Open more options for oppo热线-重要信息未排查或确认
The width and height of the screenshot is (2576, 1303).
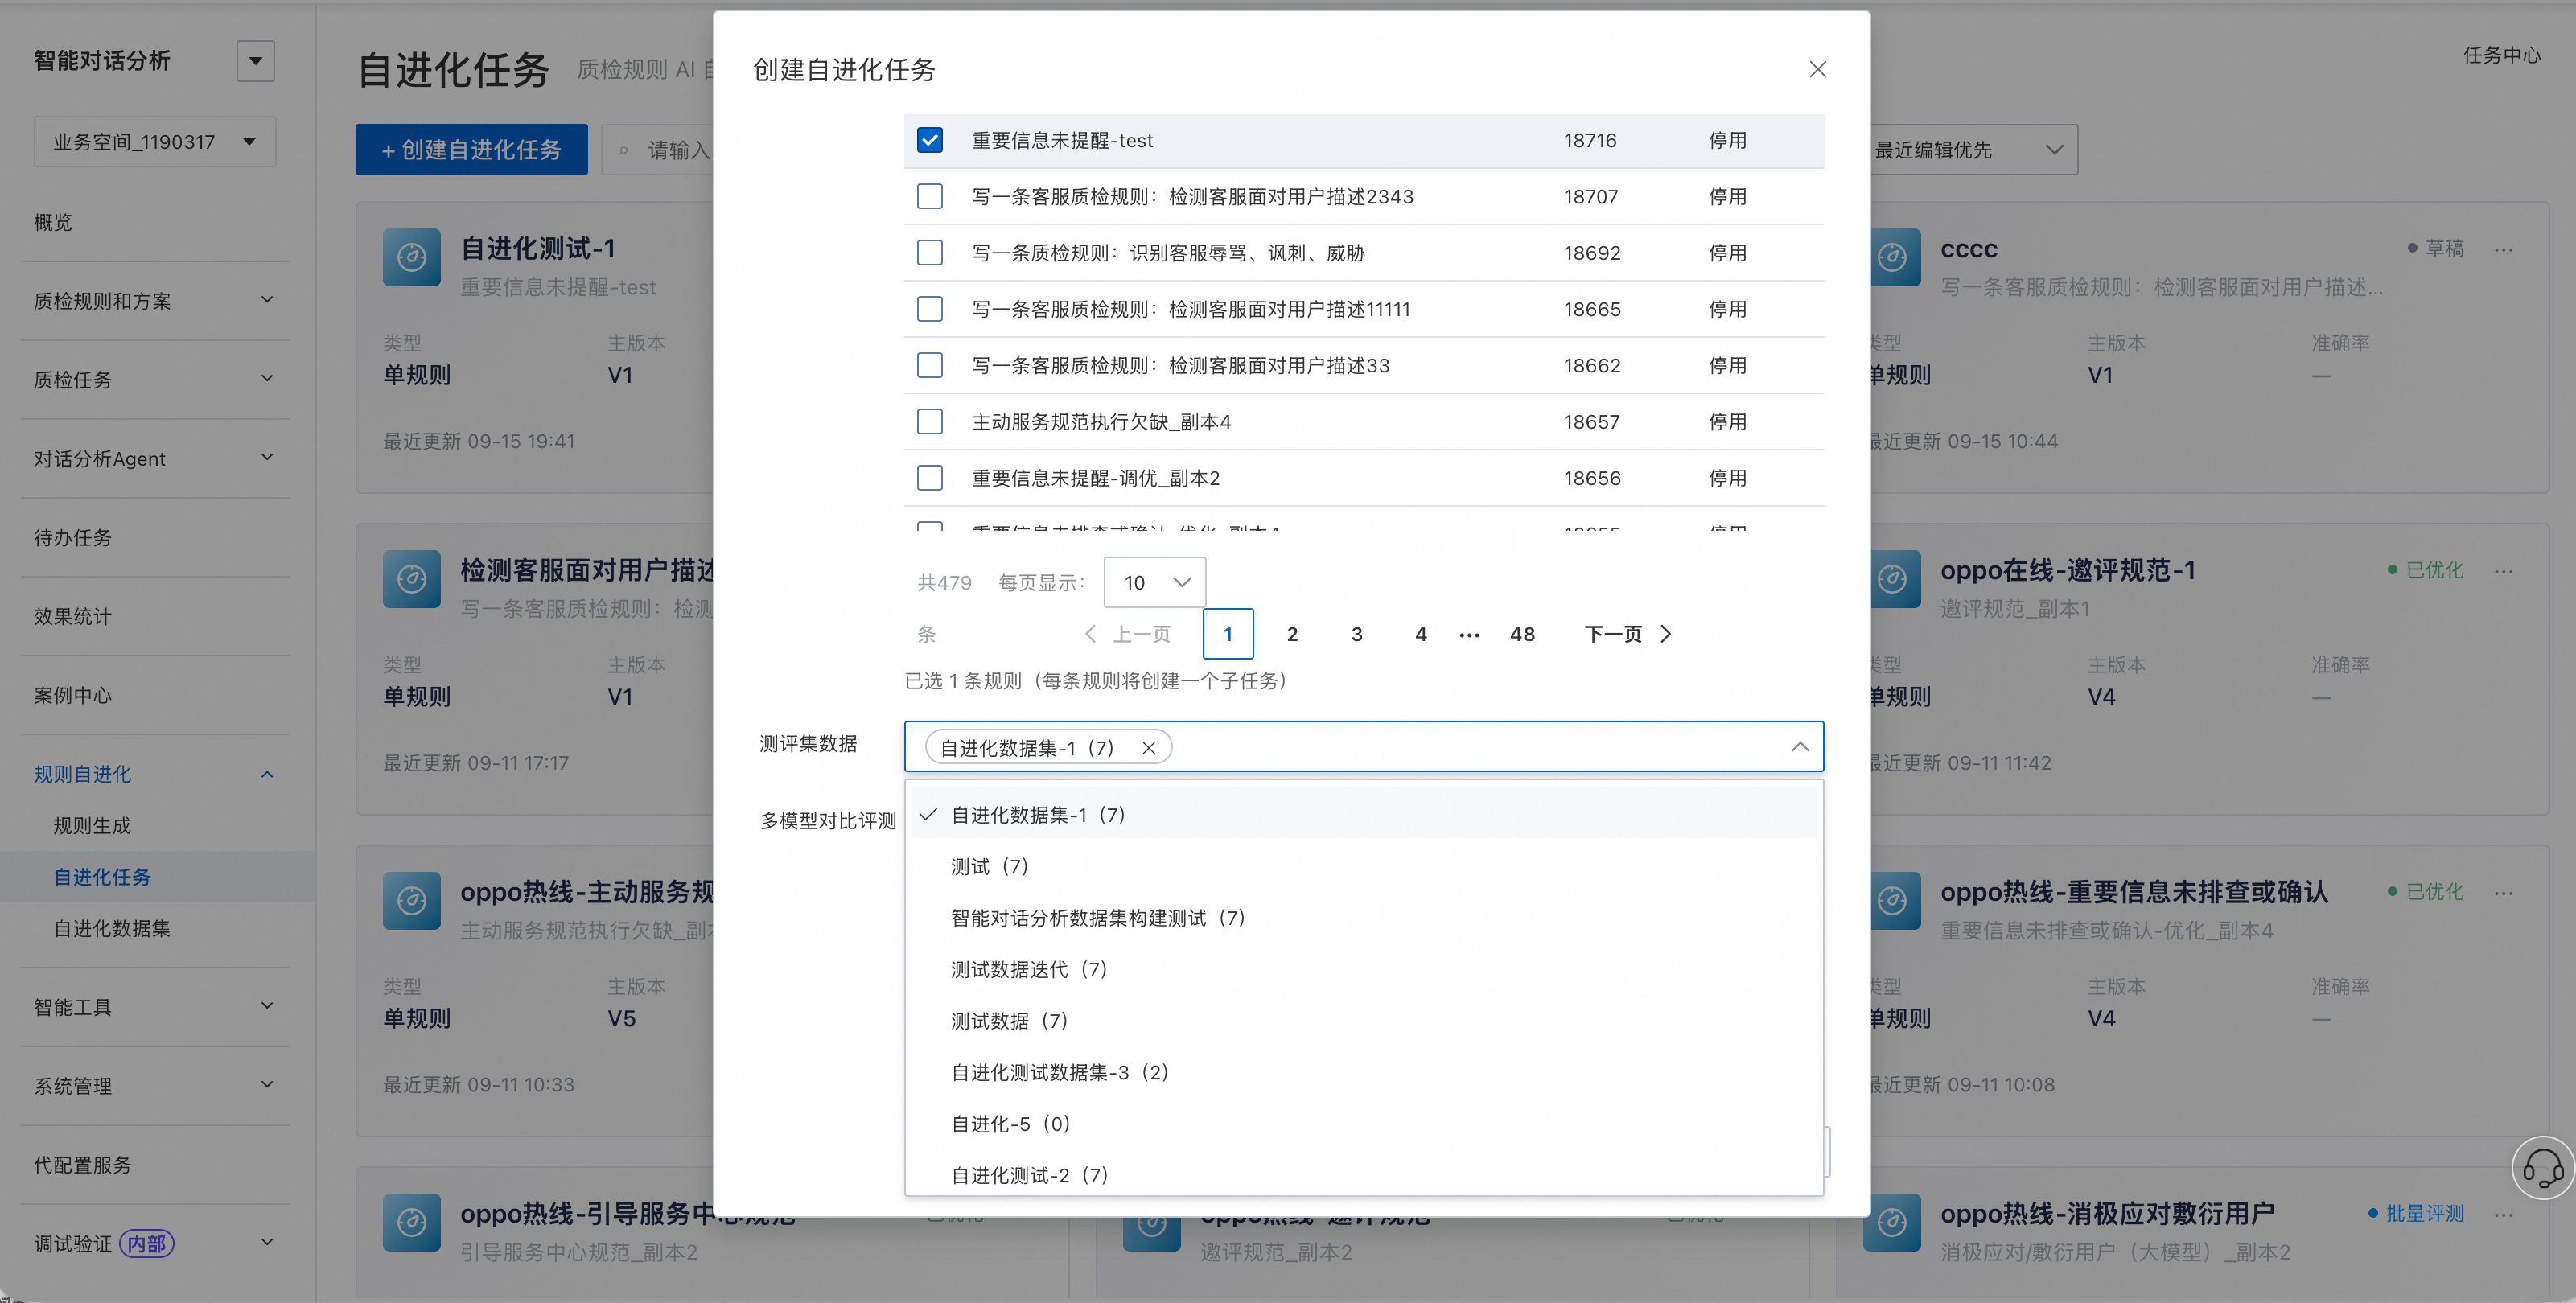[x=2503, y=893]
